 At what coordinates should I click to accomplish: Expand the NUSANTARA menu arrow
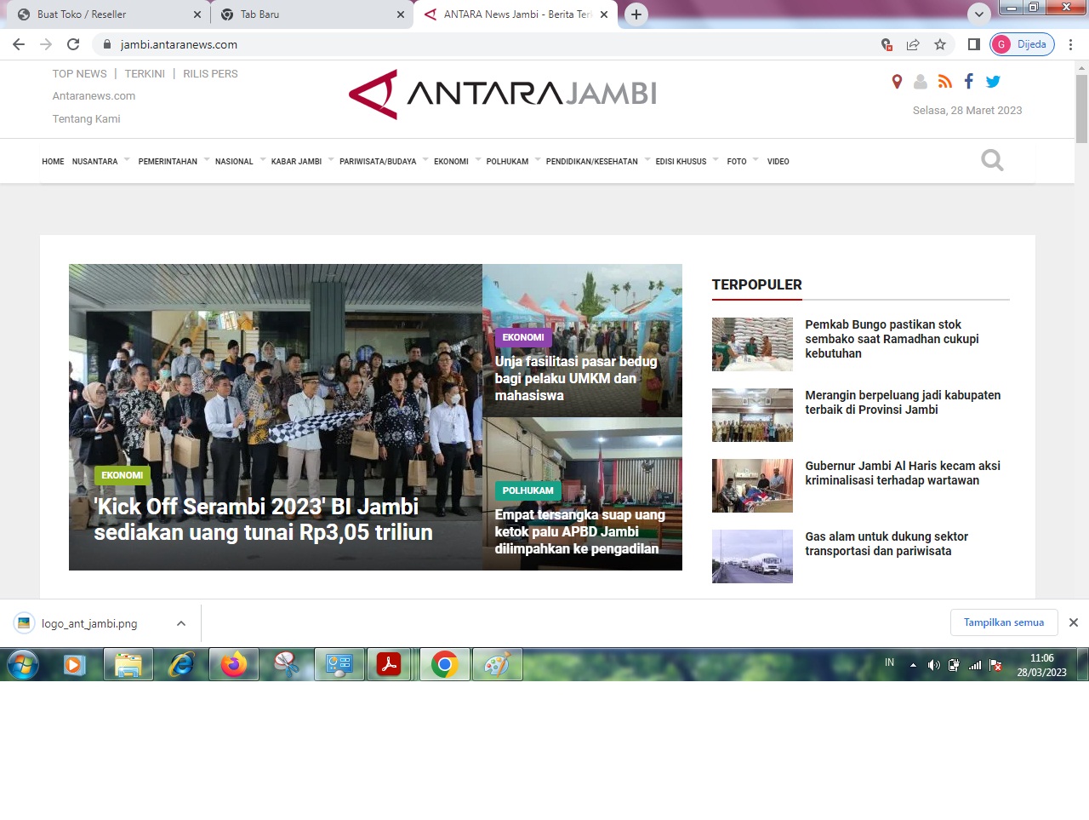click(127, 159)
